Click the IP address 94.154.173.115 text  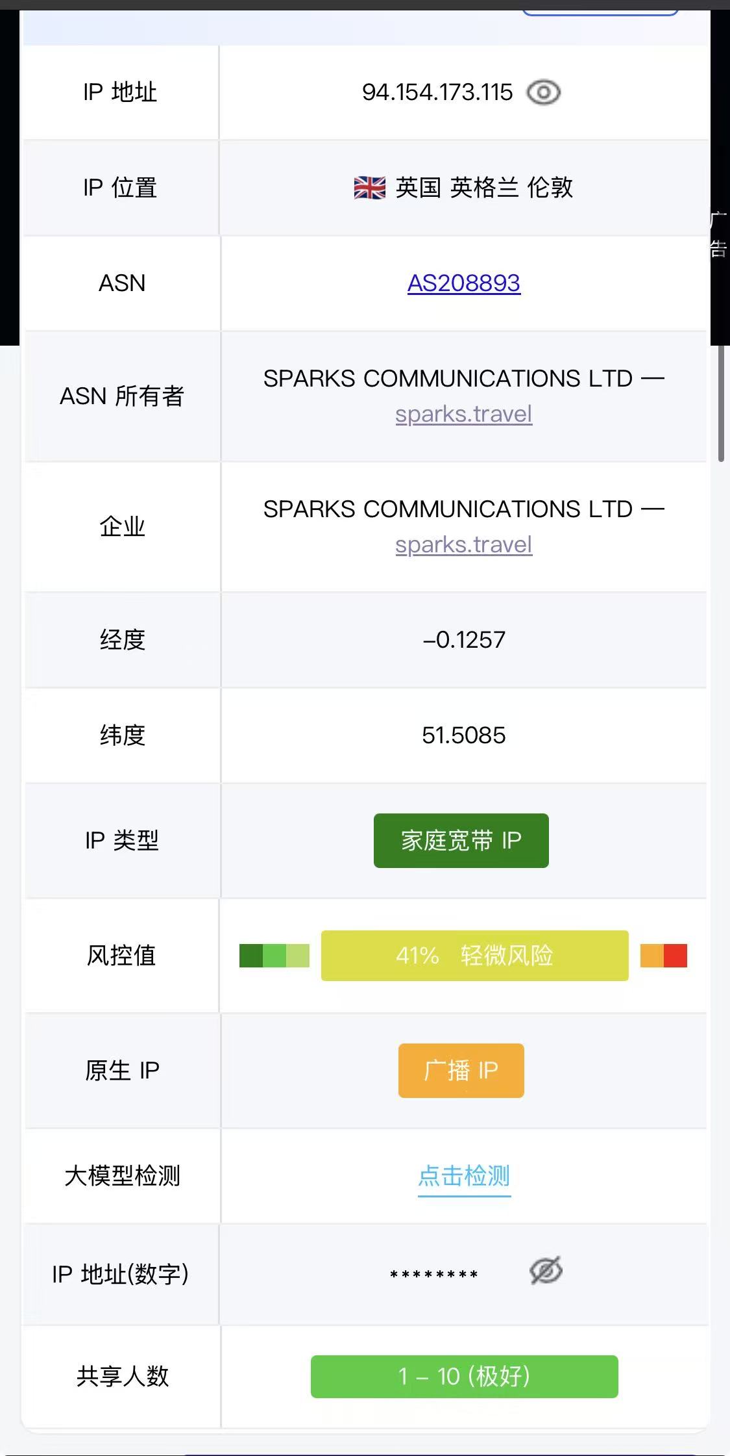pyautogui.click(x=437, y=92)
